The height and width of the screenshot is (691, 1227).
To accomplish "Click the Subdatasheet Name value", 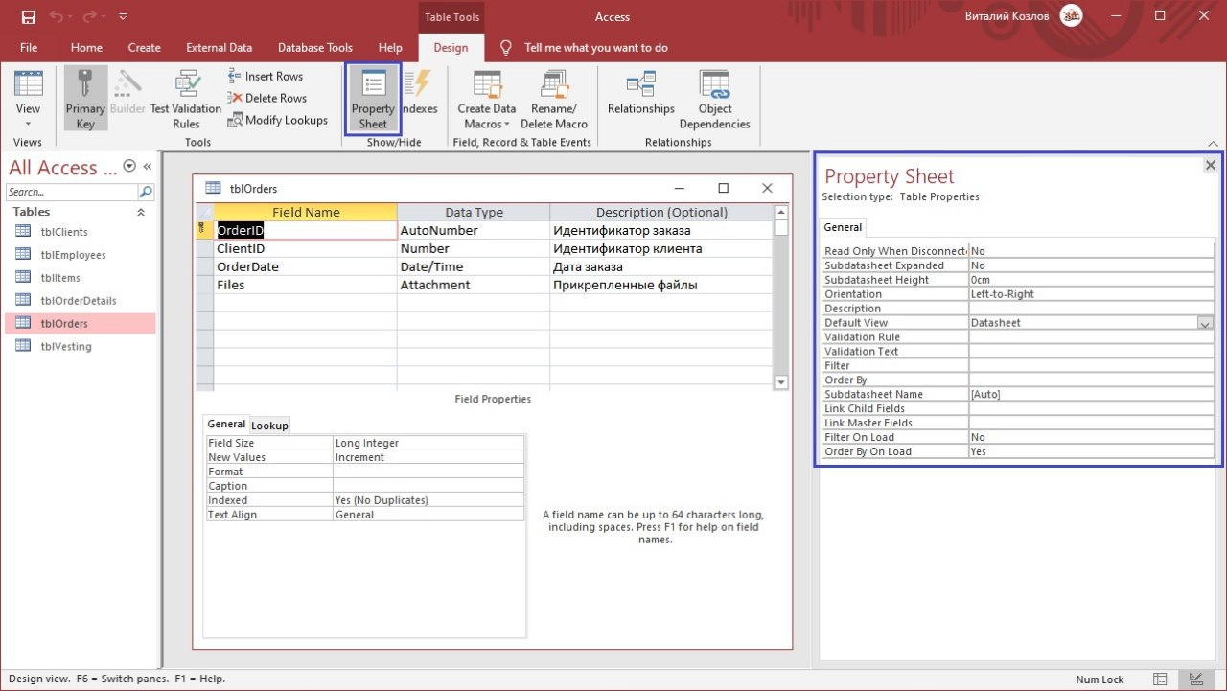I will 1091,394.
